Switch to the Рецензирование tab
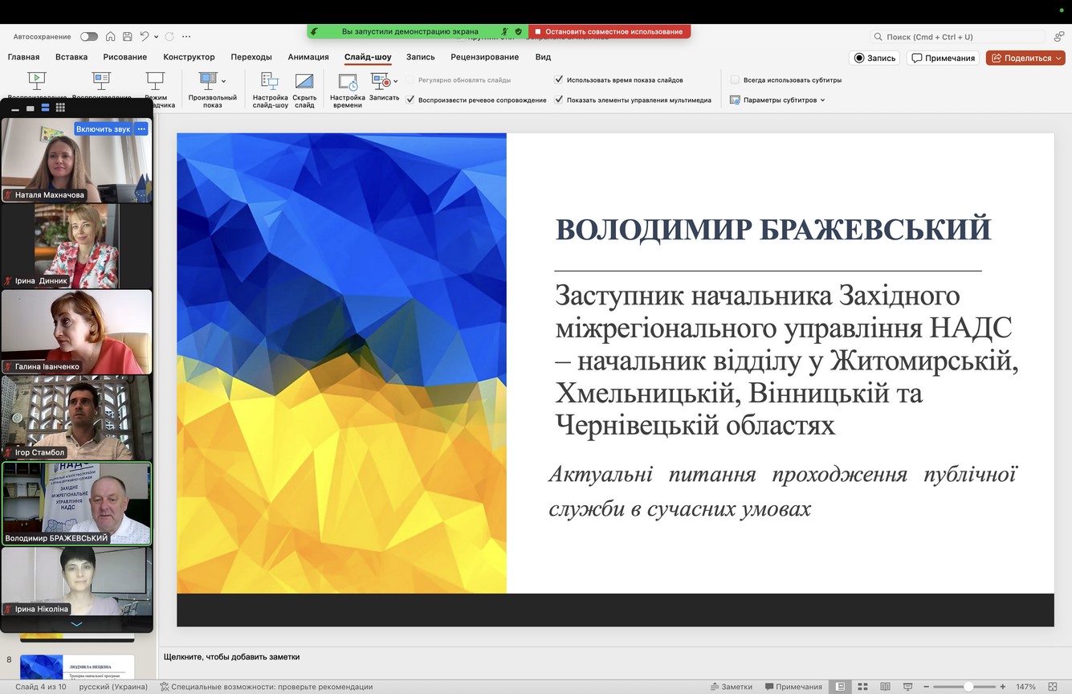The width and height of the screenshot is (1072, 694). coord(484,57)
